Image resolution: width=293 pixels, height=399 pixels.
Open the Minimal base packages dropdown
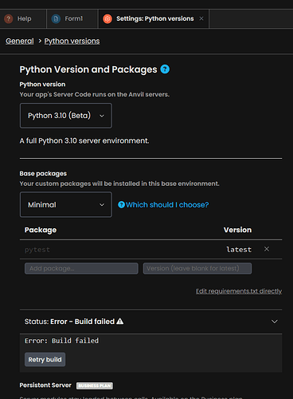pyautogui.click(x=66, y=204)
